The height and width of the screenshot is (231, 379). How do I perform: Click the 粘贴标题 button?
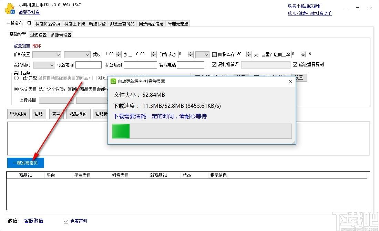[x=78, y=114]
